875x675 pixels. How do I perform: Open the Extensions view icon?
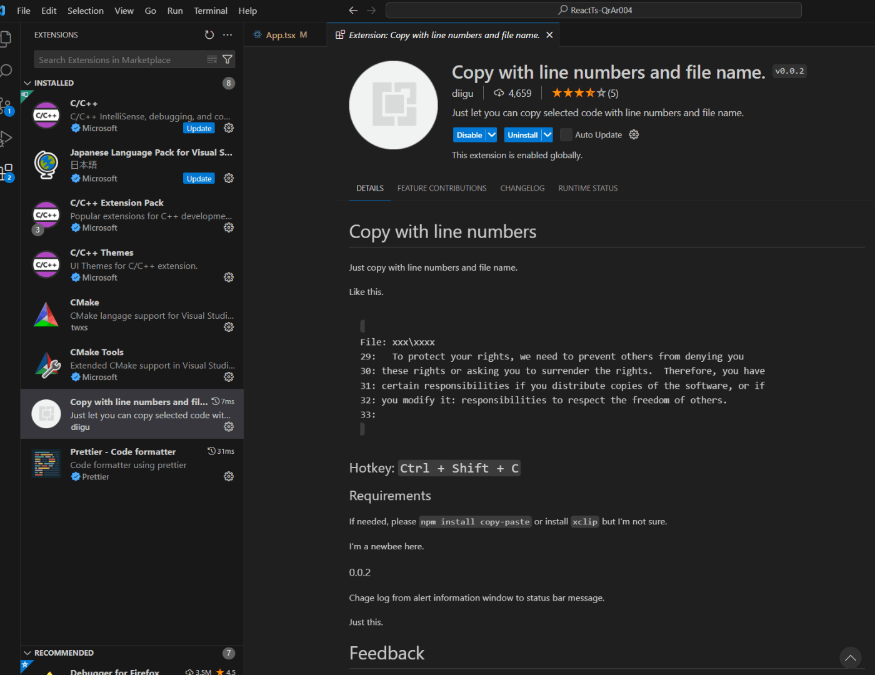[x=6, y=172]
